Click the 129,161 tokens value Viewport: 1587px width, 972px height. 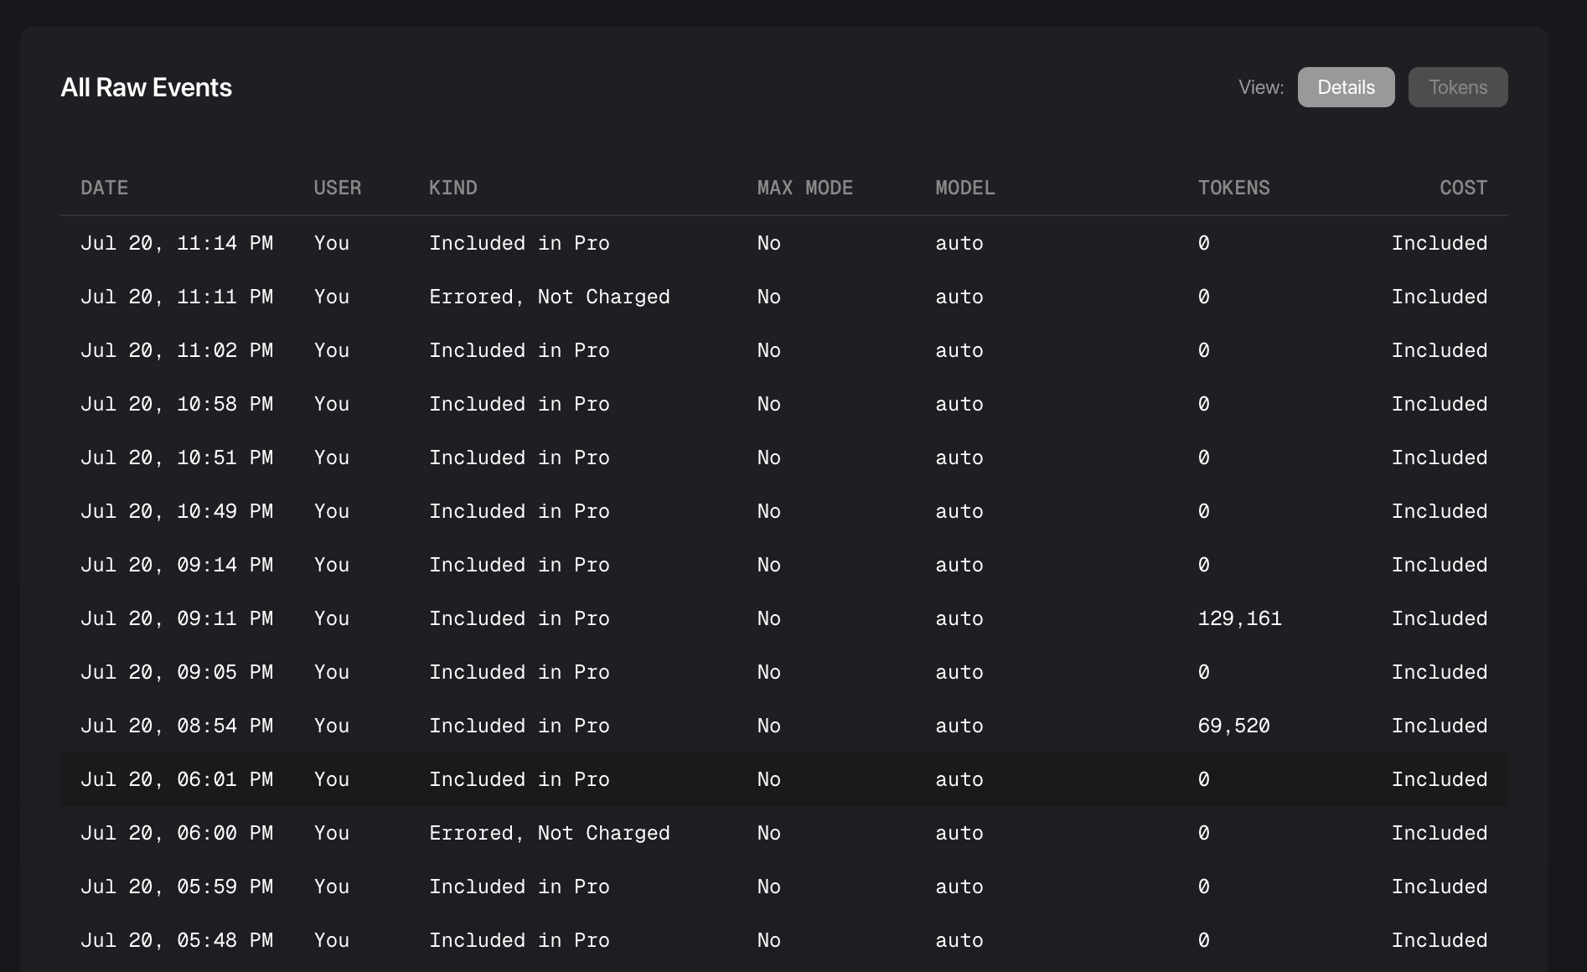click(x=1240, y=618)
